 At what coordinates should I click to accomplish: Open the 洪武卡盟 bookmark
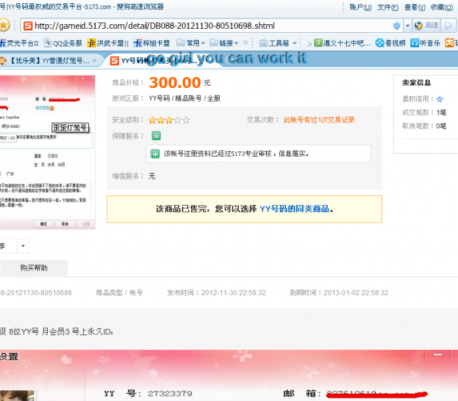tap(108, 43)
